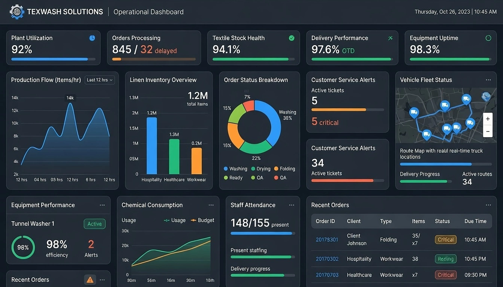Image resolution: width=503 pixels, height=287 pixels.
Task: Click the zoom-out button on the route map
Action: pyautogui.click(x=488, y=131)
